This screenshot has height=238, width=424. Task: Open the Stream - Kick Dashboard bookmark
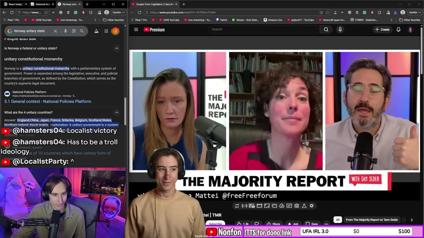pyautogui.click(x=245, y=20)
